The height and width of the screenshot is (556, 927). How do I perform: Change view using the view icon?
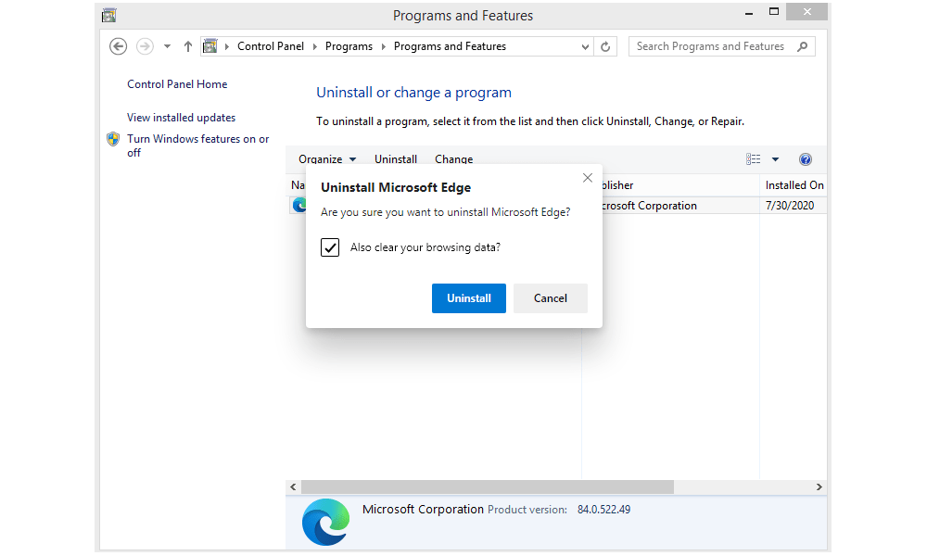pyautogui.click(x=753, y=159)
